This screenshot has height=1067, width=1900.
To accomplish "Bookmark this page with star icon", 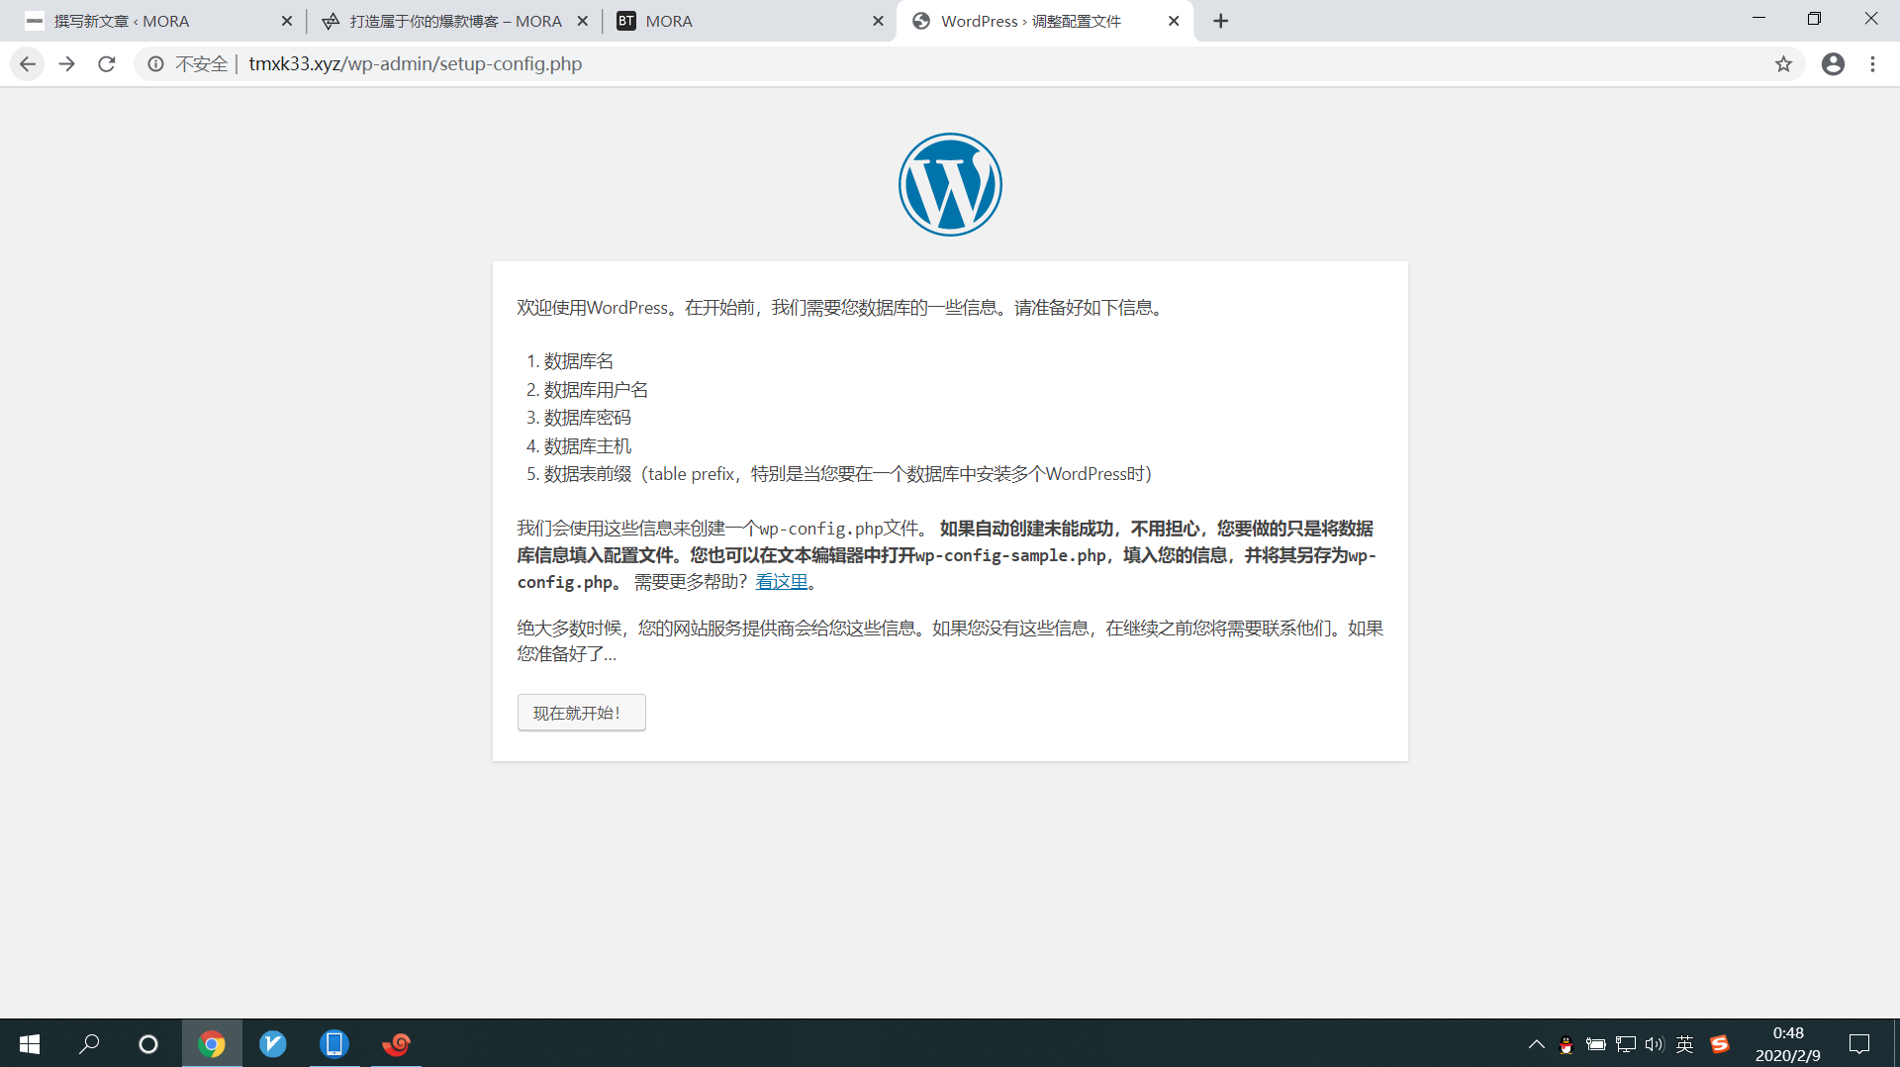I will point(1783,64).
